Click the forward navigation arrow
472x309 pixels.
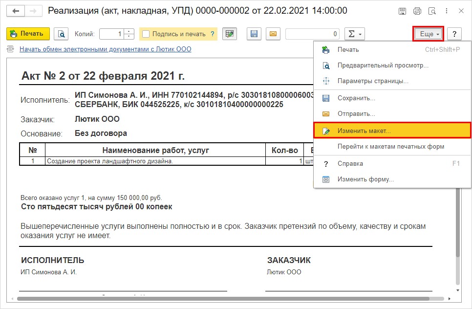[33, 11]
